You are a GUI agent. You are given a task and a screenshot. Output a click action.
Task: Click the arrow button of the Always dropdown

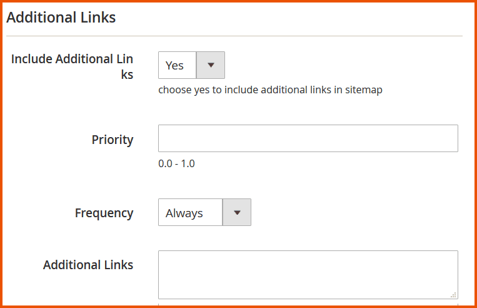pos(237,213)
